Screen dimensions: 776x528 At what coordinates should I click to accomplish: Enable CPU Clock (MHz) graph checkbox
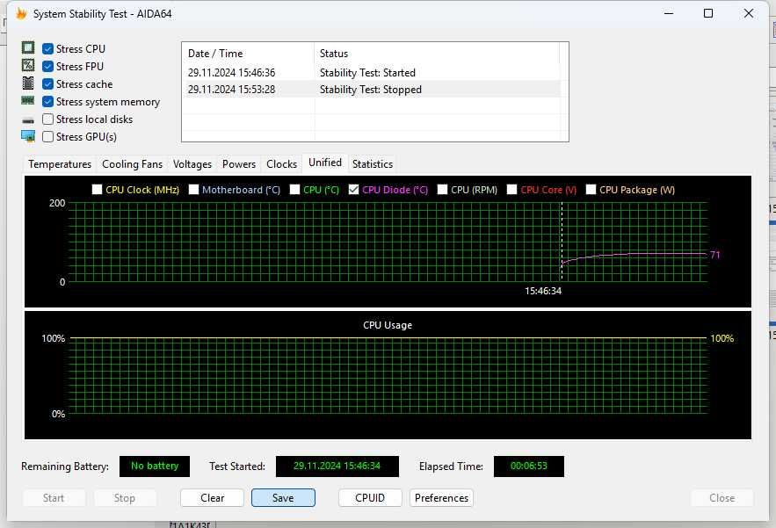pyautogui.click(x=97, y=190)
